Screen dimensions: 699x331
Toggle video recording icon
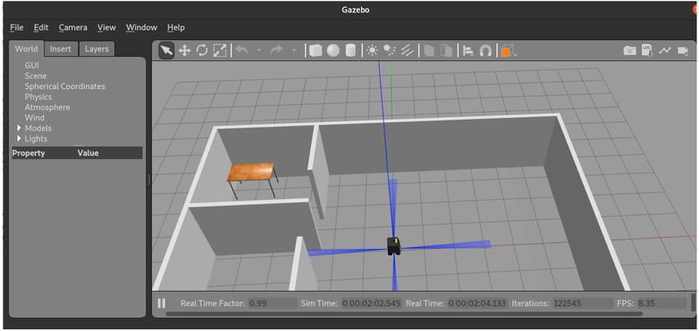tap(683, 51)
